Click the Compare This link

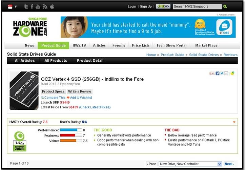coord(55,98)
